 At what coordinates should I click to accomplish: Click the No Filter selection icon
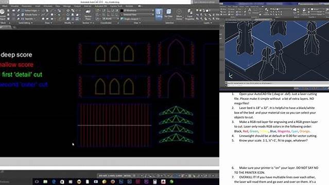click(168, 13)
